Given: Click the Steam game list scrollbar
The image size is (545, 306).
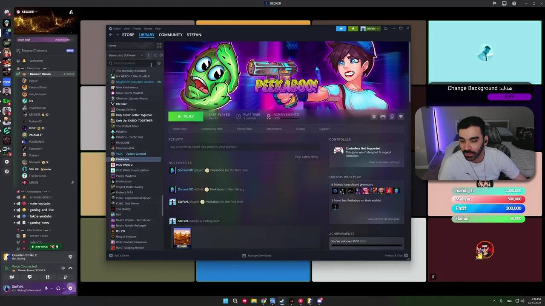Looking at the screenshot, I should [162, 205].
